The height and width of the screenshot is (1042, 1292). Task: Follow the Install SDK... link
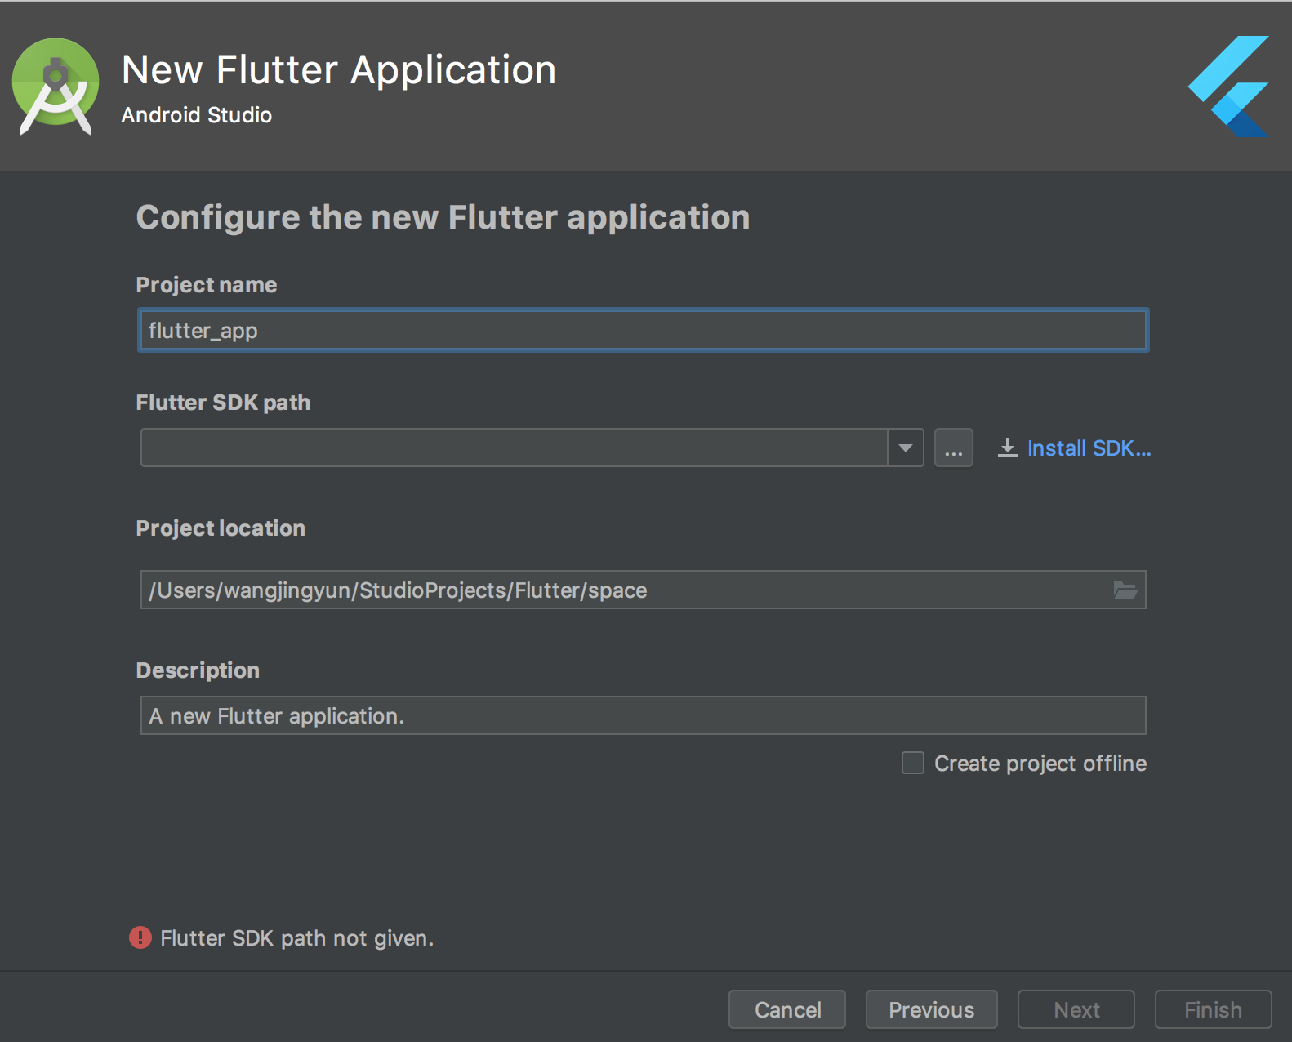(x=1089, y=448)
